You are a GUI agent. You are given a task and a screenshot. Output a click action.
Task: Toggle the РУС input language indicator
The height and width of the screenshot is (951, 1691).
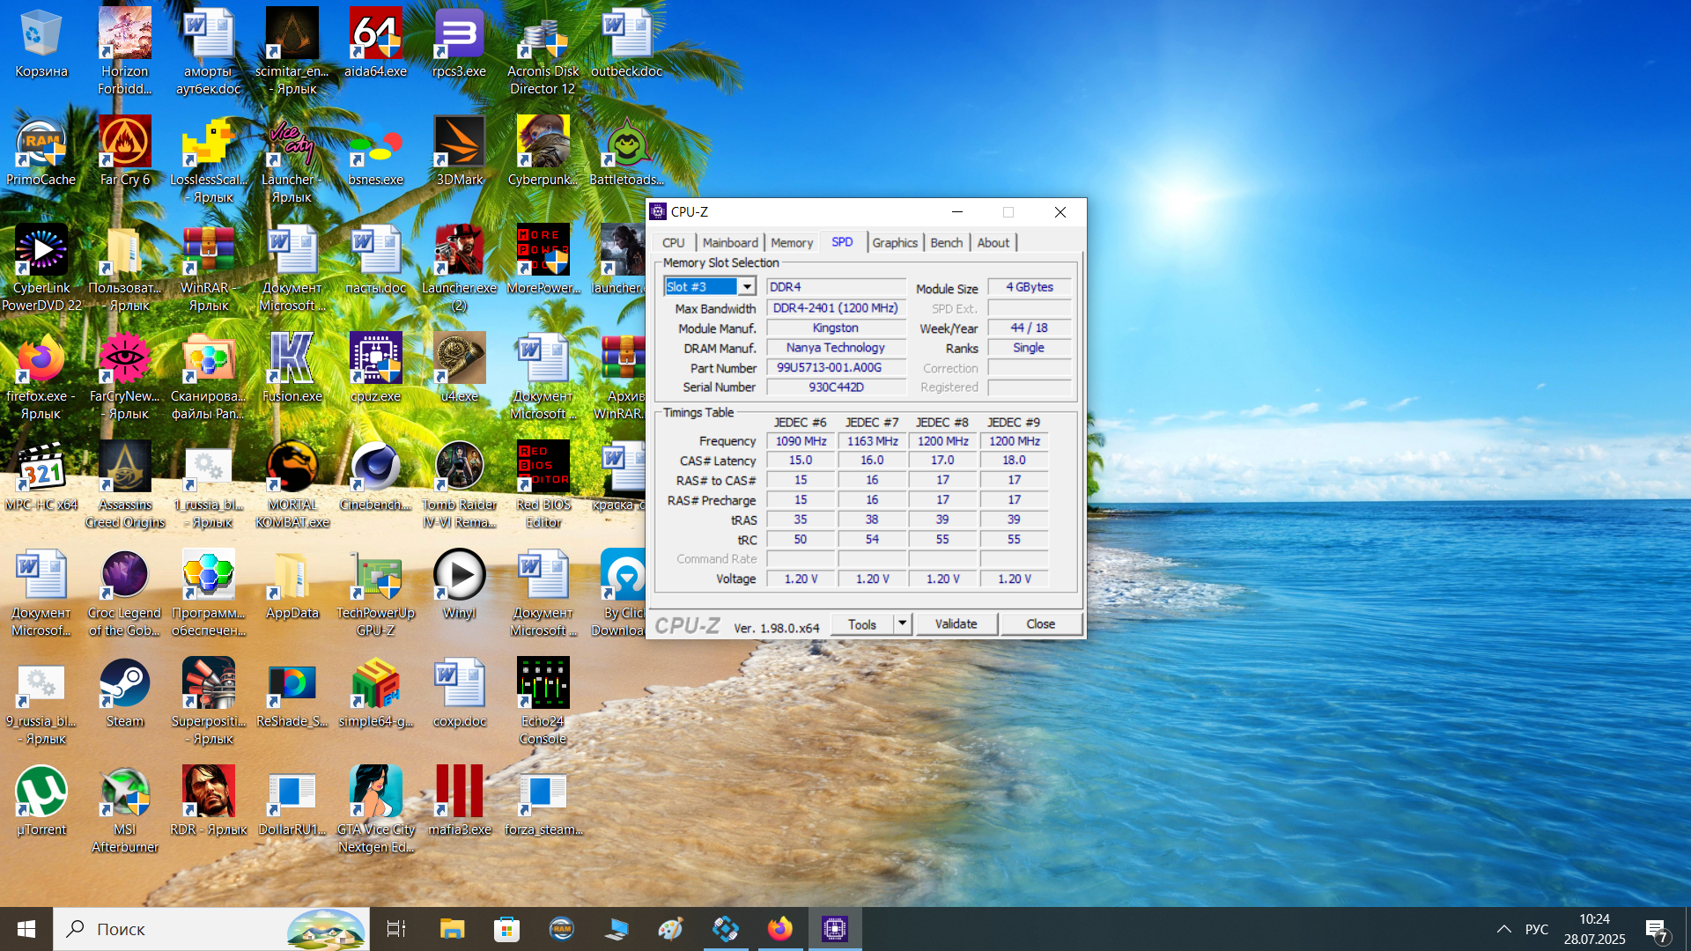1536,929
